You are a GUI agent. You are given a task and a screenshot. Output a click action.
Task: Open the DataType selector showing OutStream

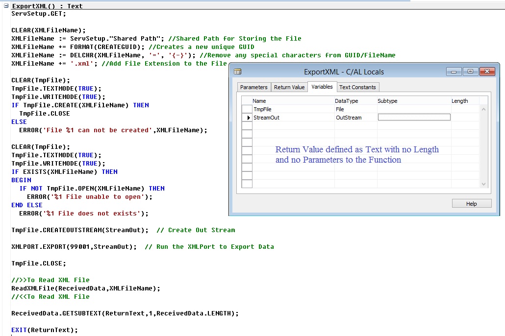point(348,118)
